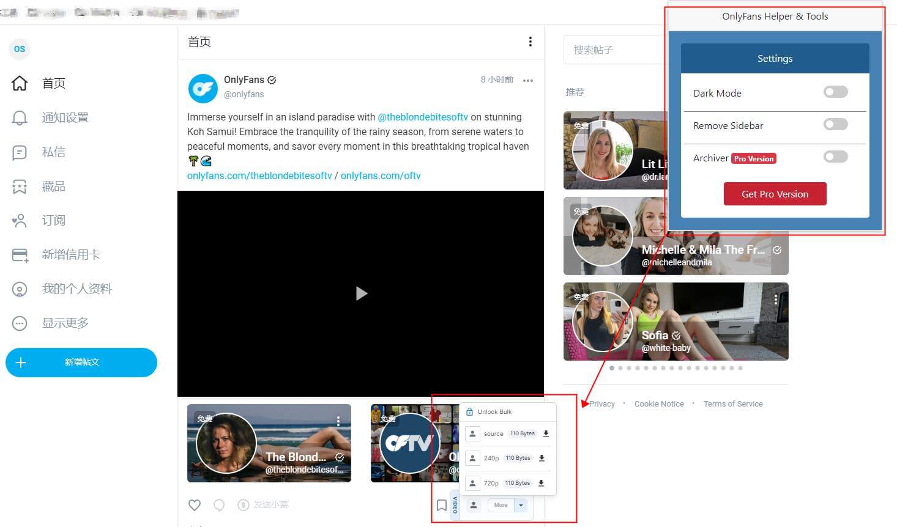Expand the More dropdown arrow
Screen dimensions: 897x527
click(x=521, y=505)
